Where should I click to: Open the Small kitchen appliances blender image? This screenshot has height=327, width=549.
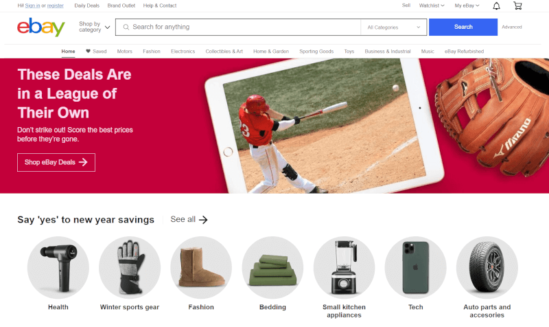(x=344, y=267)
